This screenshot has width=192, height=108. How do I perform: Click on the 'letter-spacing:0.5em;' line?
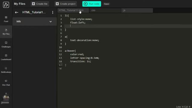tap(85, 58)
